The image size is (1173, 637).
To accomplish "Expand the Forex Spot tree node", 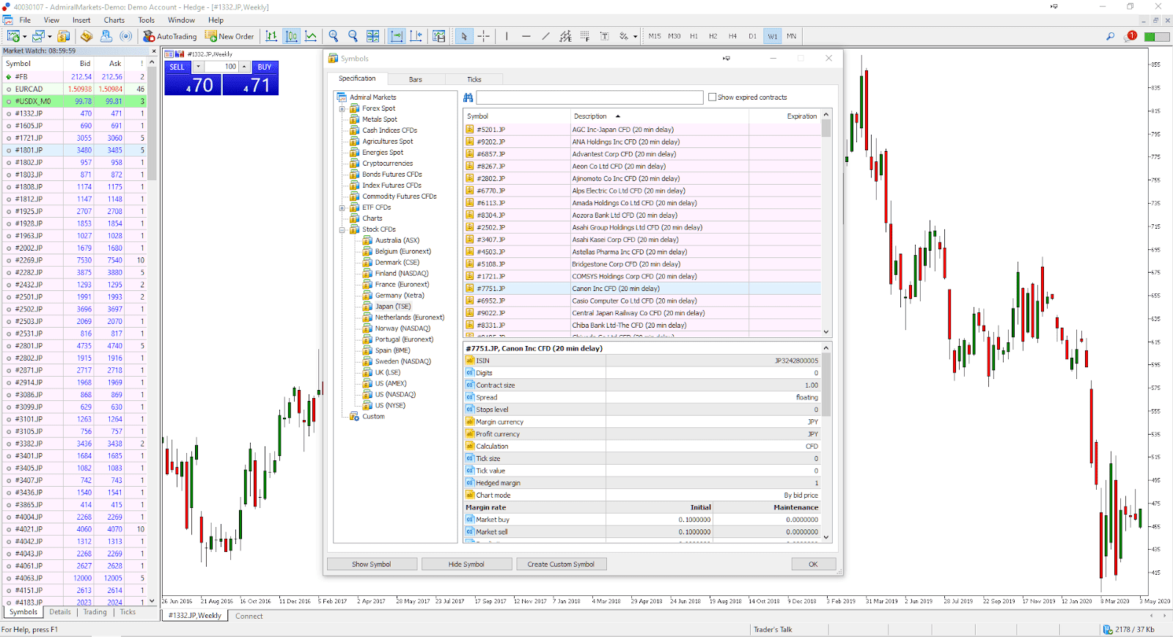I will pyautogui.click(x=342, y=108).
